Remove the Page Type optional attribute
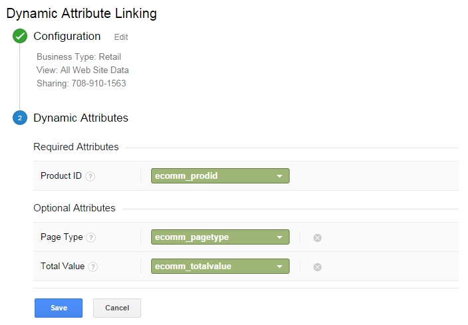This screenshot has height=325, width=468. coord(318,237)
